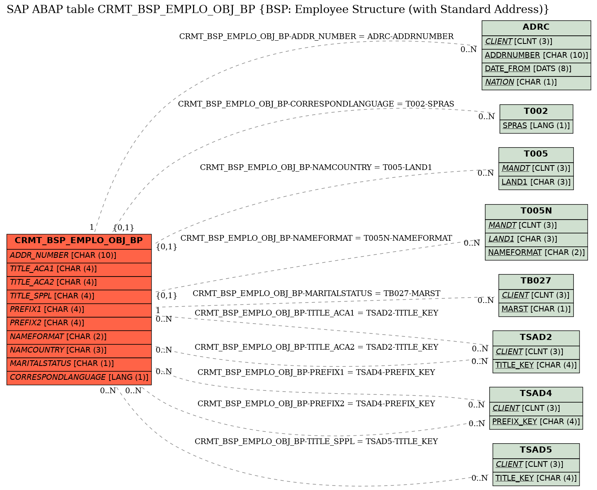The image size is (597, 490).
Task: Select the TITLE_SPPL [CHAR (4)] field
Action: coord(79,296)
